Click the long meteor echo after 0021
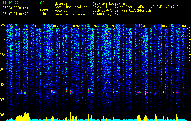Image resolution: width=191 pixels, height=121 pixels. [x=23, y=93]
